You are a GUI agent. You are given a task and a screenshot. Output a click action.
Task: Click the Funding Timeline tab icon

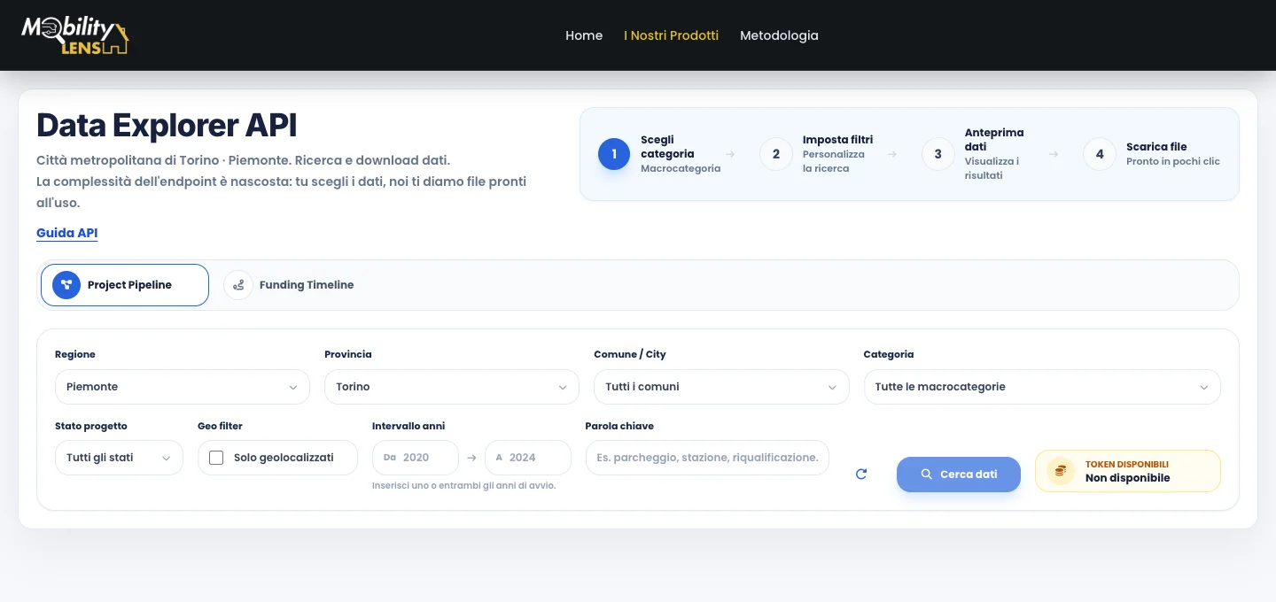238,285
